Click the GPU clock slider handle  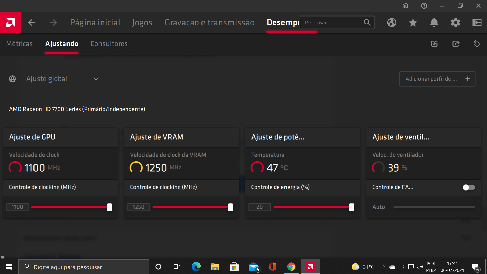[x=109, y=207]
